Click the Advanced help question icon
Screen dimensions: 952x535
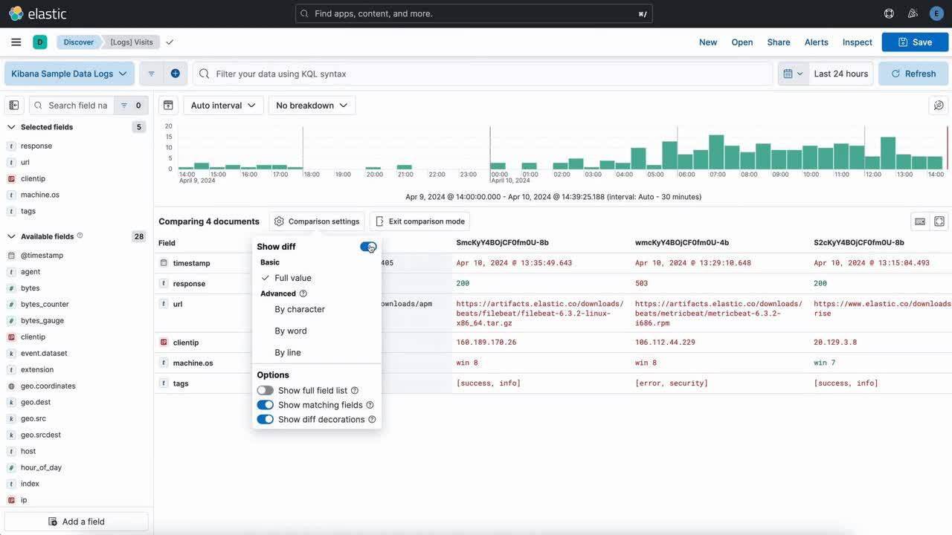point(303,294)
